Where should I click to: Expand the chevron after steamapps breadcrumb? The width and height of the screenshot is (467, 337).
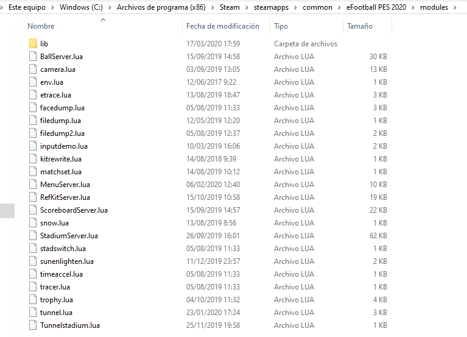tap(295, 7)
